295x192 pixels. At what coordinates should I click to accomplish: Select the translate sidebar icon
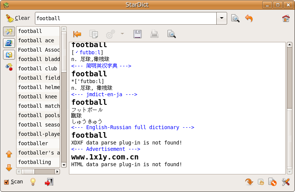point(9,55)
